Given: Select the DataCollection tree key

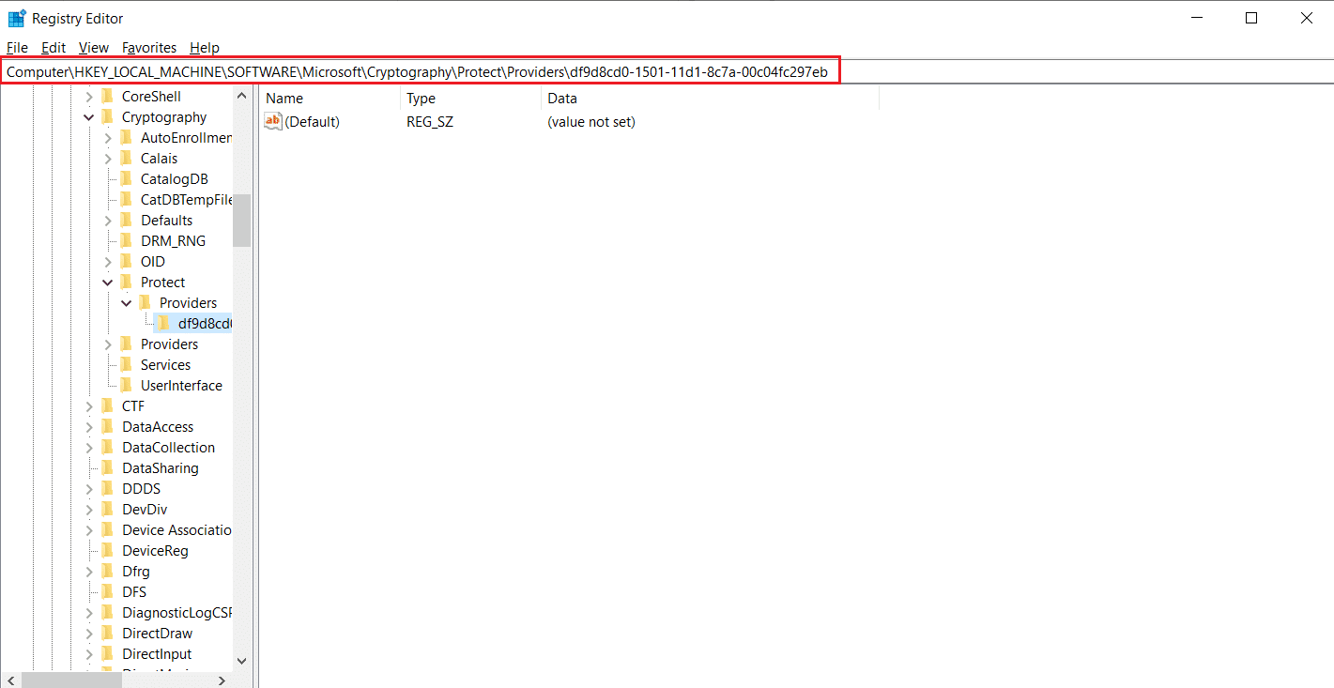Looking at the screenshot, I should pos(168,448).
